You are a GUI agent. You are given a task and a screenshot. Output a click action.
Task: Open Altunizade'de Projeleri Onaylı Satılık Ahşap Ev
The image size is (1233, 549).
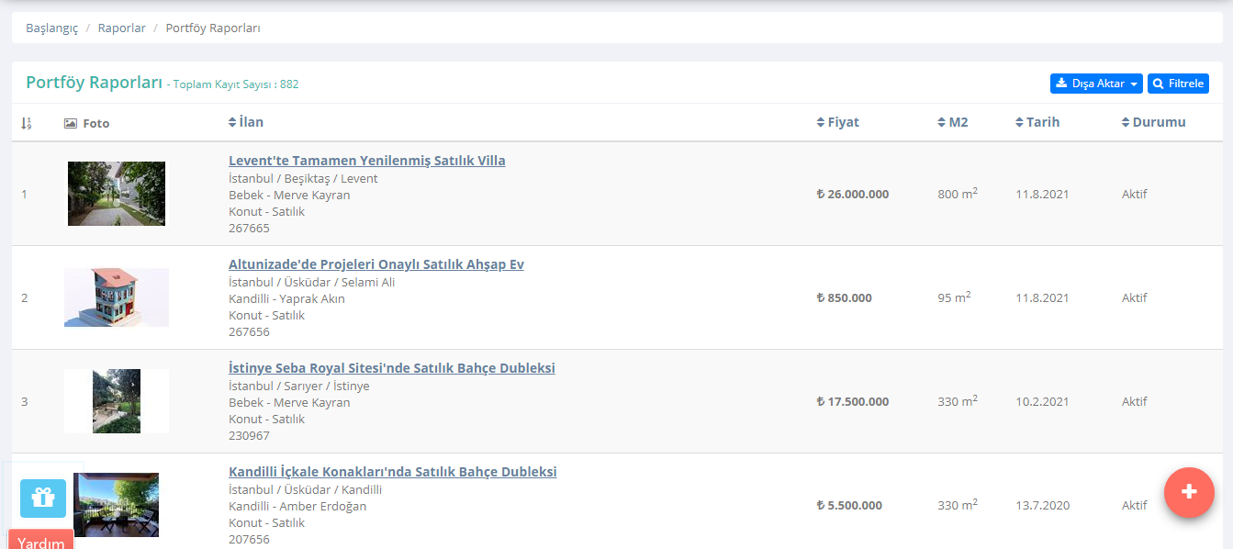pos(376,264)
